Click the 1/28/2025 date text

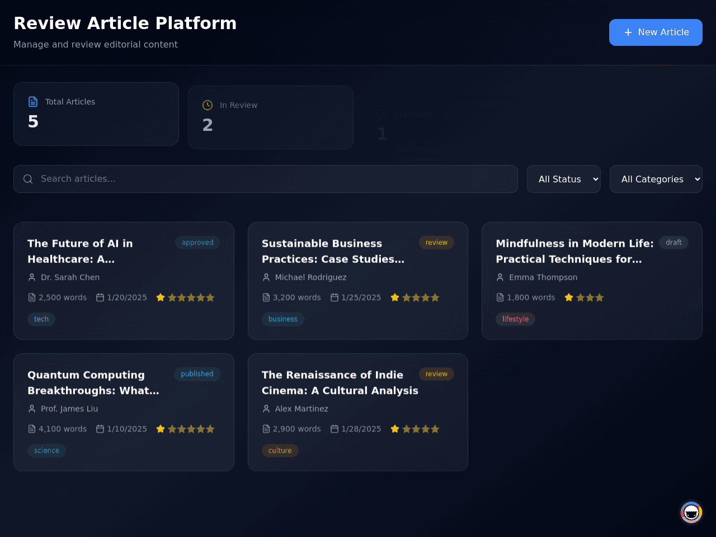pos(361,429)
